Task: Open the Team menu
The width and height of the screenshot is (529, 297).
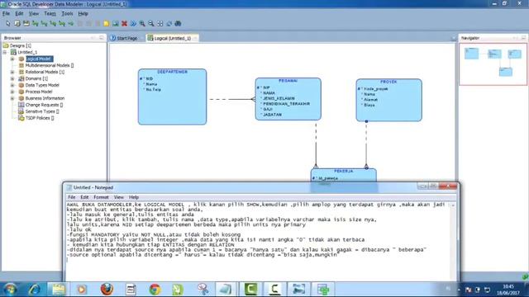Action: click(x=50, y=14)
